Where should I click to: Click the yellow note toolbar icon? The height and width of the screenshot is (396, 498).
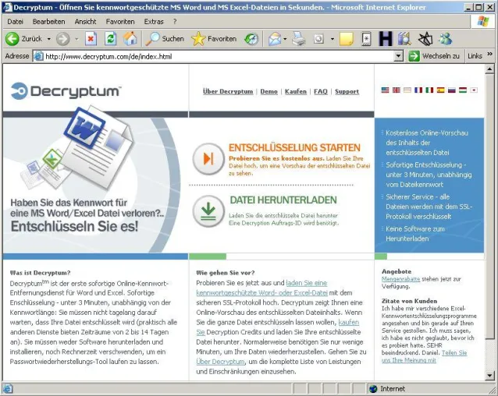pos(347,39)
